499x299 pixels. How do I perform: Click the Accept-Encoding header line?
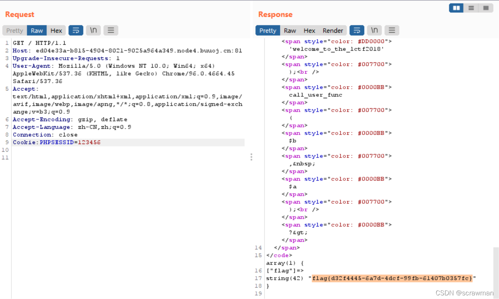pos(70,119)
